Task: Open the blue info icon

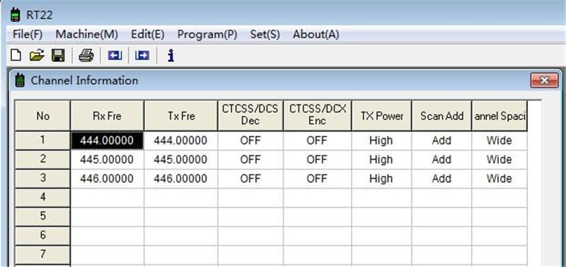Action: [x=171, y=56]
